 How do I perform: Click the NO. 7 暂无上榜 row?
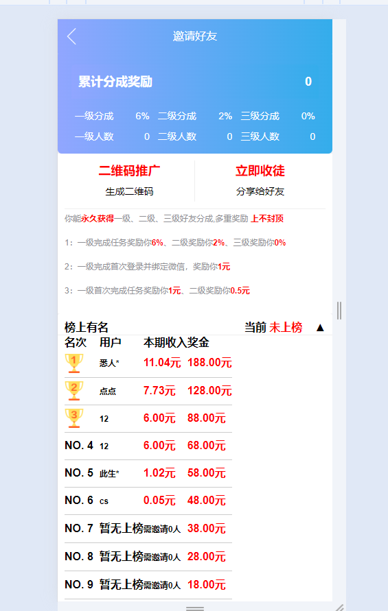click(x=148, y=529)
